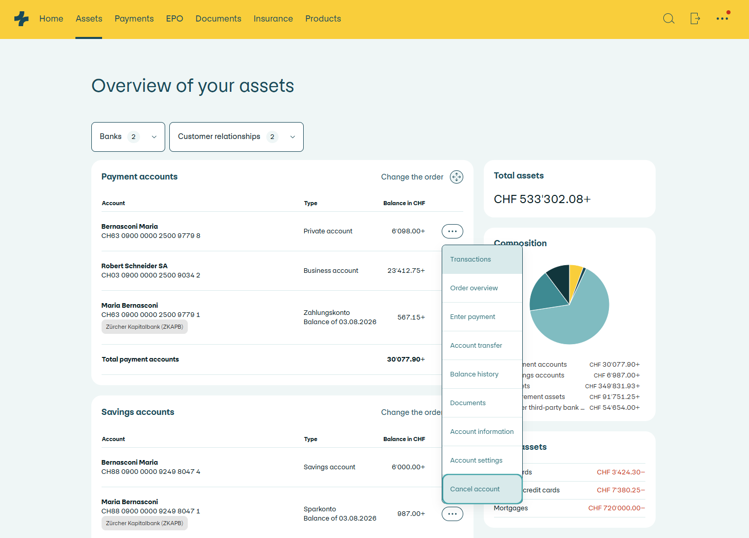Open options button for Bernasconi Maria private account

point(452,231)
